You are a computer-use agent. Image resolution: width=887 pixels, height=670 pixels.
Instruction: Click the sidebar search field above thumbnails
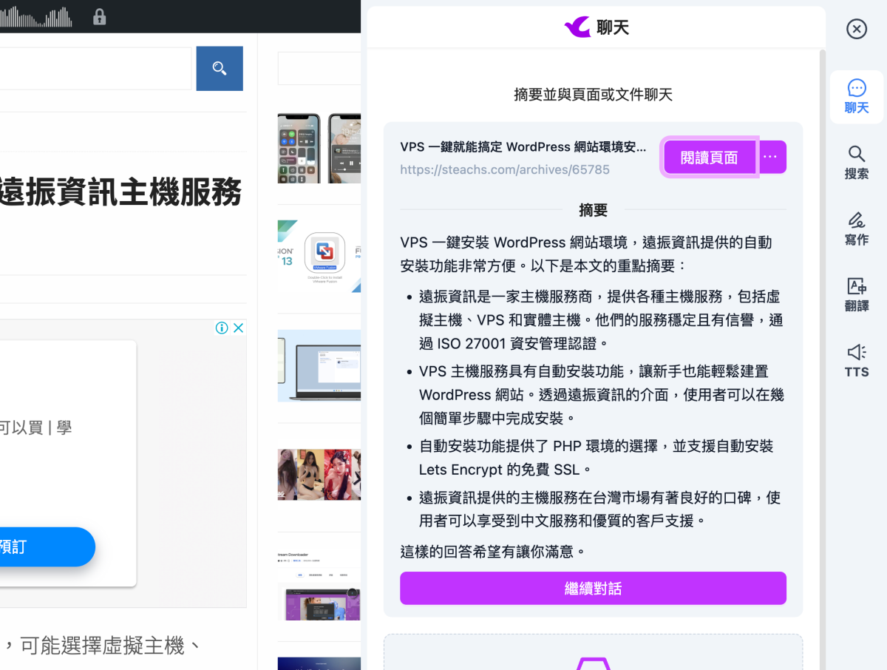[319, 69]
